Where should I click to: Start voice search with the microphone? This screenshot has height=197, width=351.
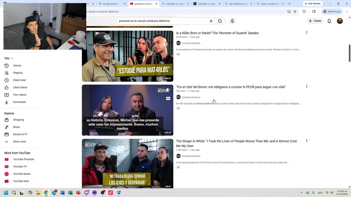(232, 21)
